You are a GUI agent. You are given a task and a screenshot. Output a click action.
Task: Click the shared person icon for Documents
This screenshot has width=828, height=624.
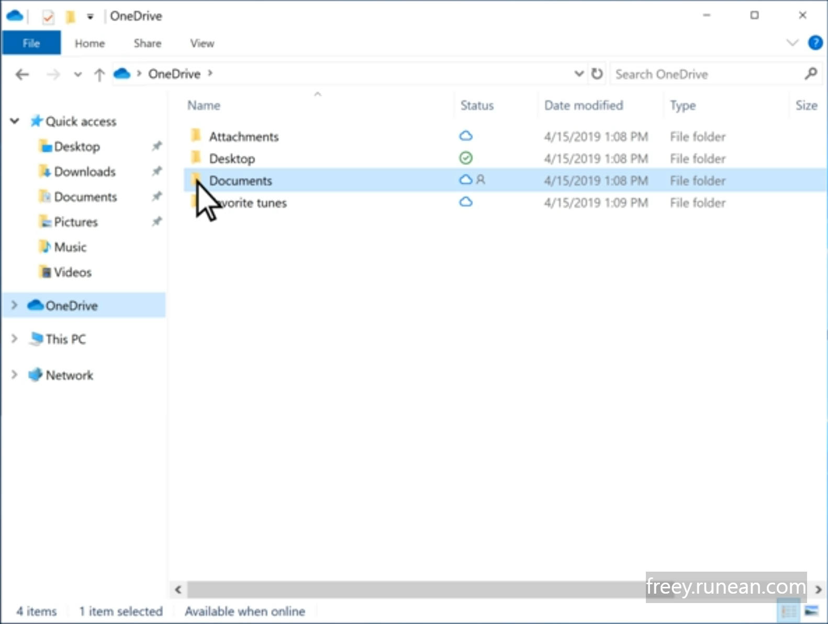480,180
